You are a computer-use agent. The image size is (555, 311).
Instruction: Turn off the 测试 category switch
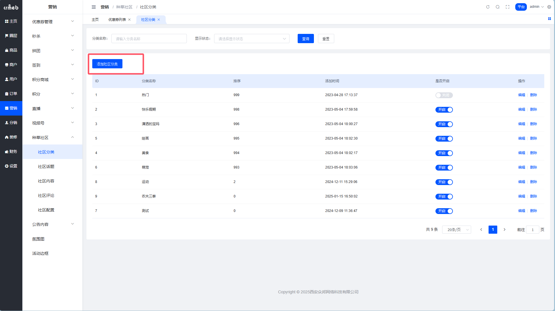(444, 211)
